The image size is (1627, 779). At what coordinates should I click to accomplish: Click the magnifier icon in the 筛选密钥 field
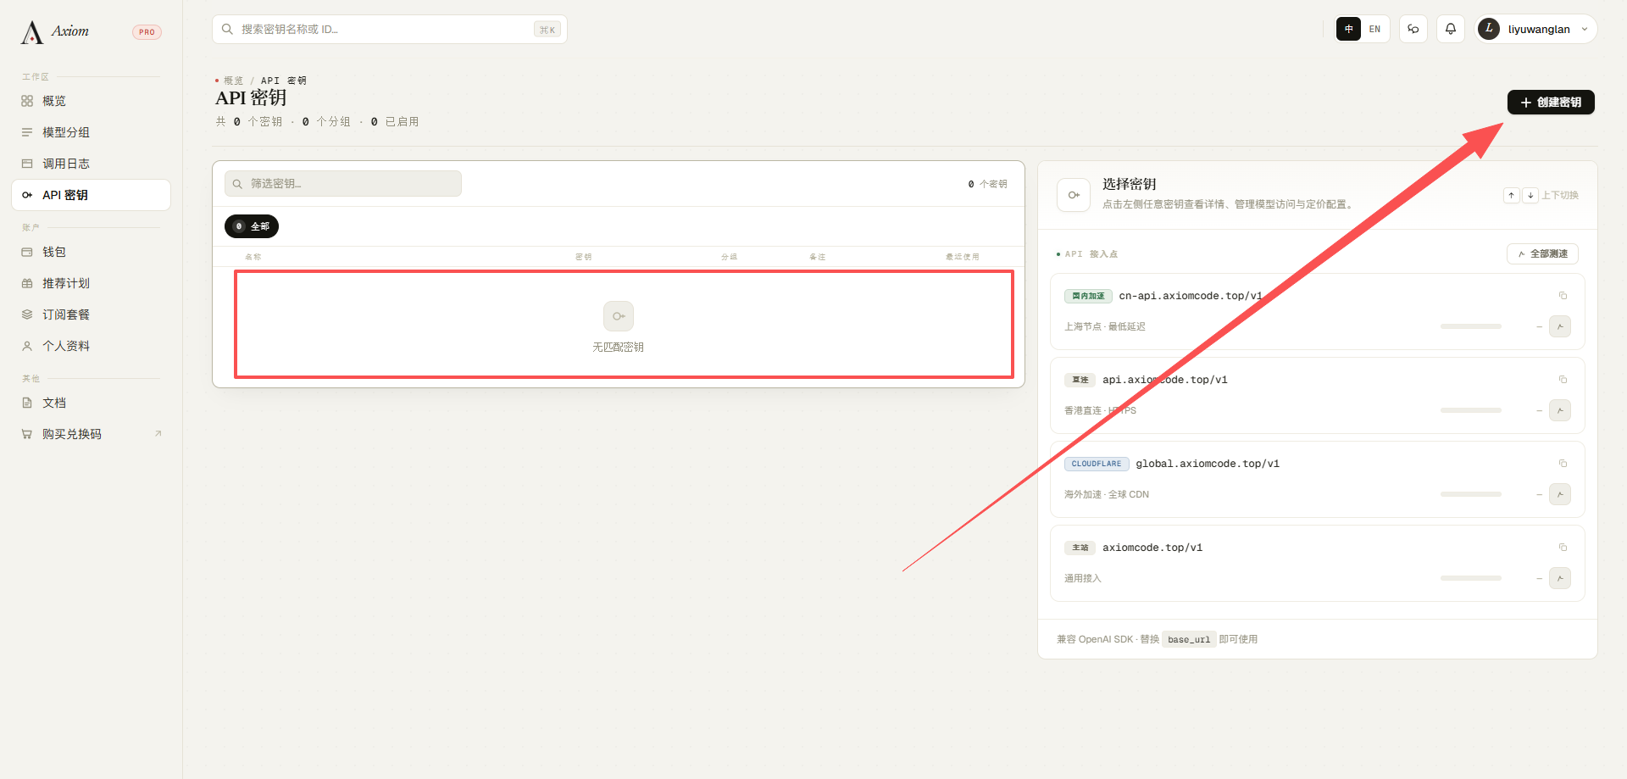coord(237,184)
